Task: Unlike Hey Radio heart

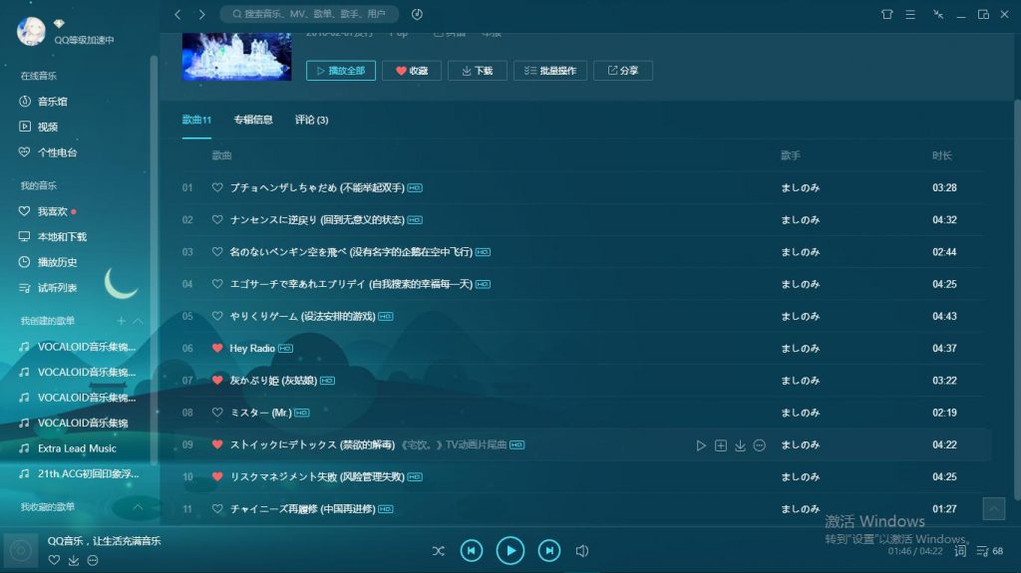Action: click(217, 348)
